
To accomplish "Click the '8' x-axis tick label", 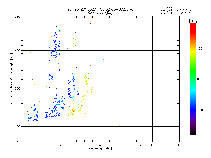I will click(x=140, y=145).
